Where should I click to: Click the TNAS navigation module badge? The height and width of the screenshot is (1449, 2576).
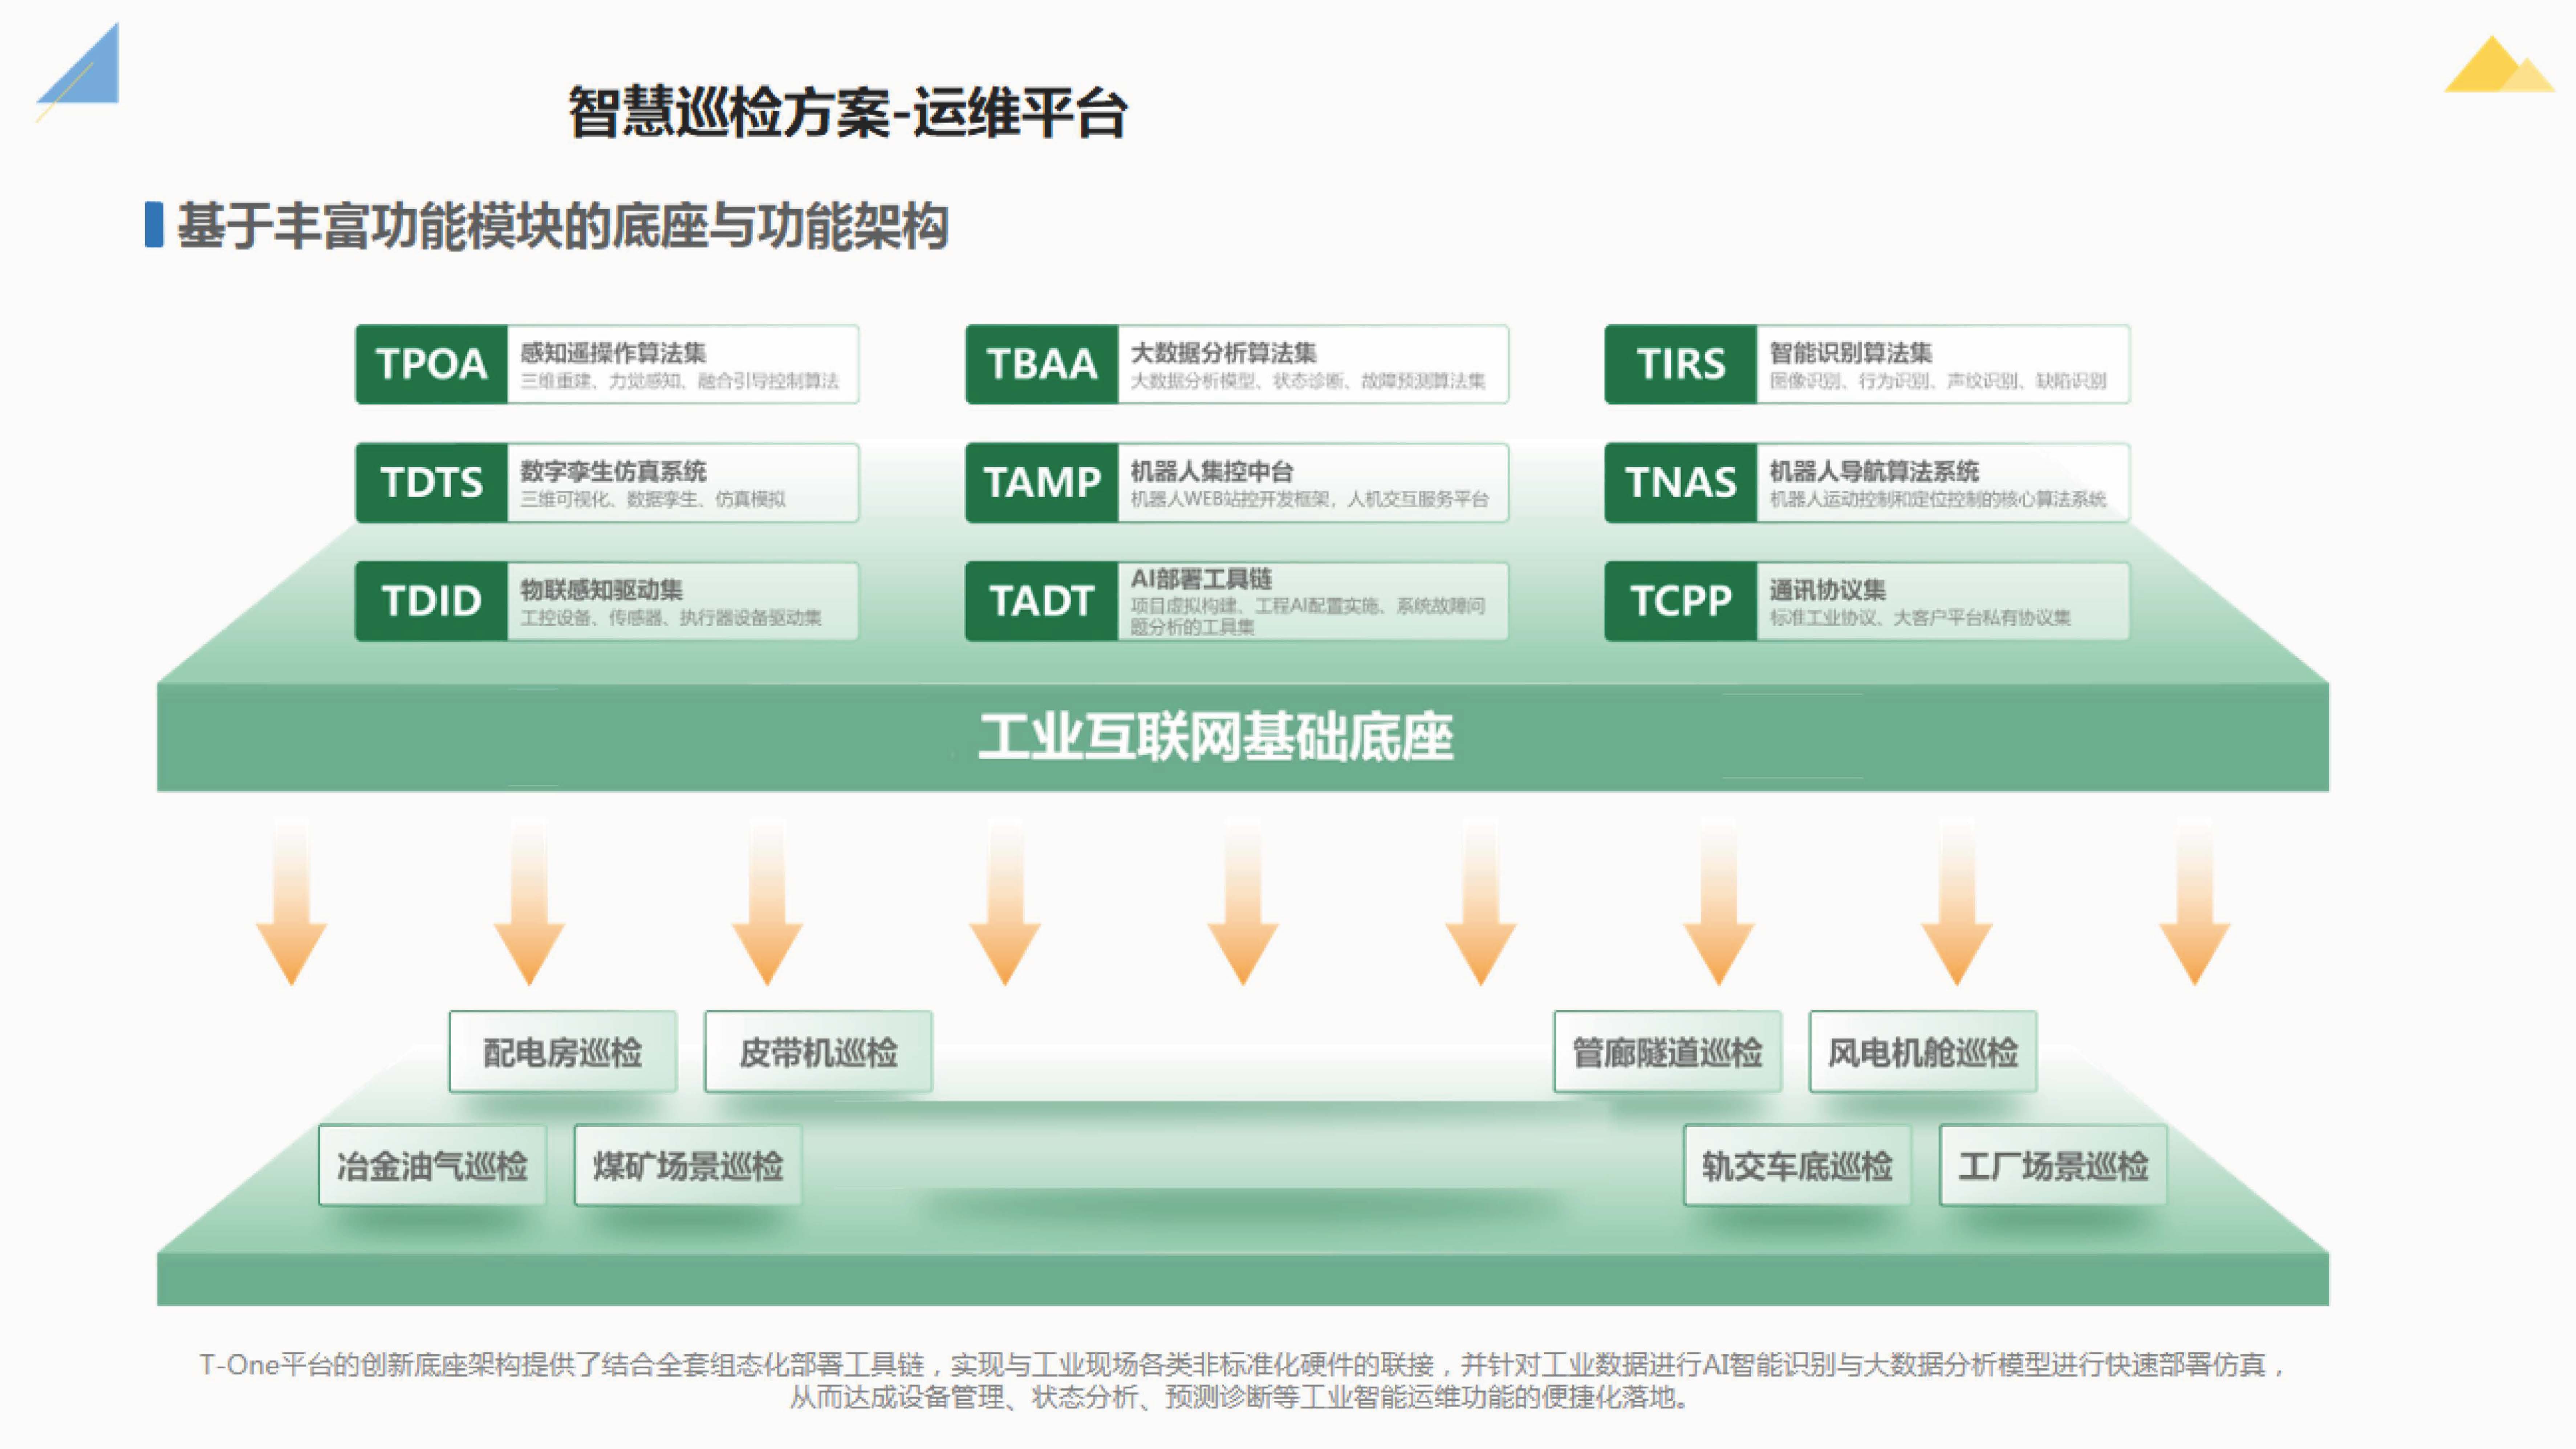1680,483
